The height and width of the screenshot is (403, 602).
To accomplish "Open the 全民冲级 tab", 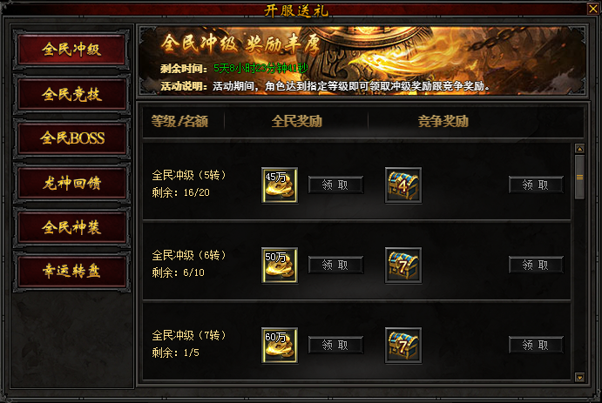I will (x=71, y=50).
